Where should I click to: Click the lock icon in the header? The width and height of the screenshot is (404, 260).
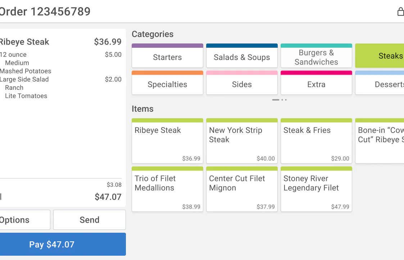(401, 11)
